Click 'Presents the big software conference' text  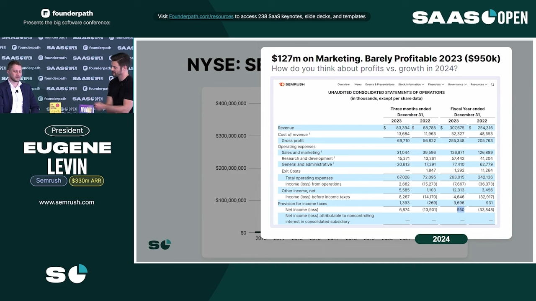pos(67,23)
